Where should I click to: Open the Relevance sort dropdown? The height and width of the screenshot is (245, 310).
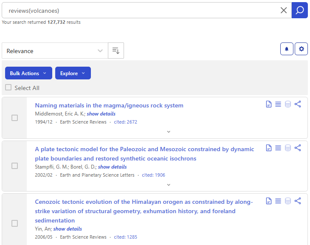click(x=55, y=51)
